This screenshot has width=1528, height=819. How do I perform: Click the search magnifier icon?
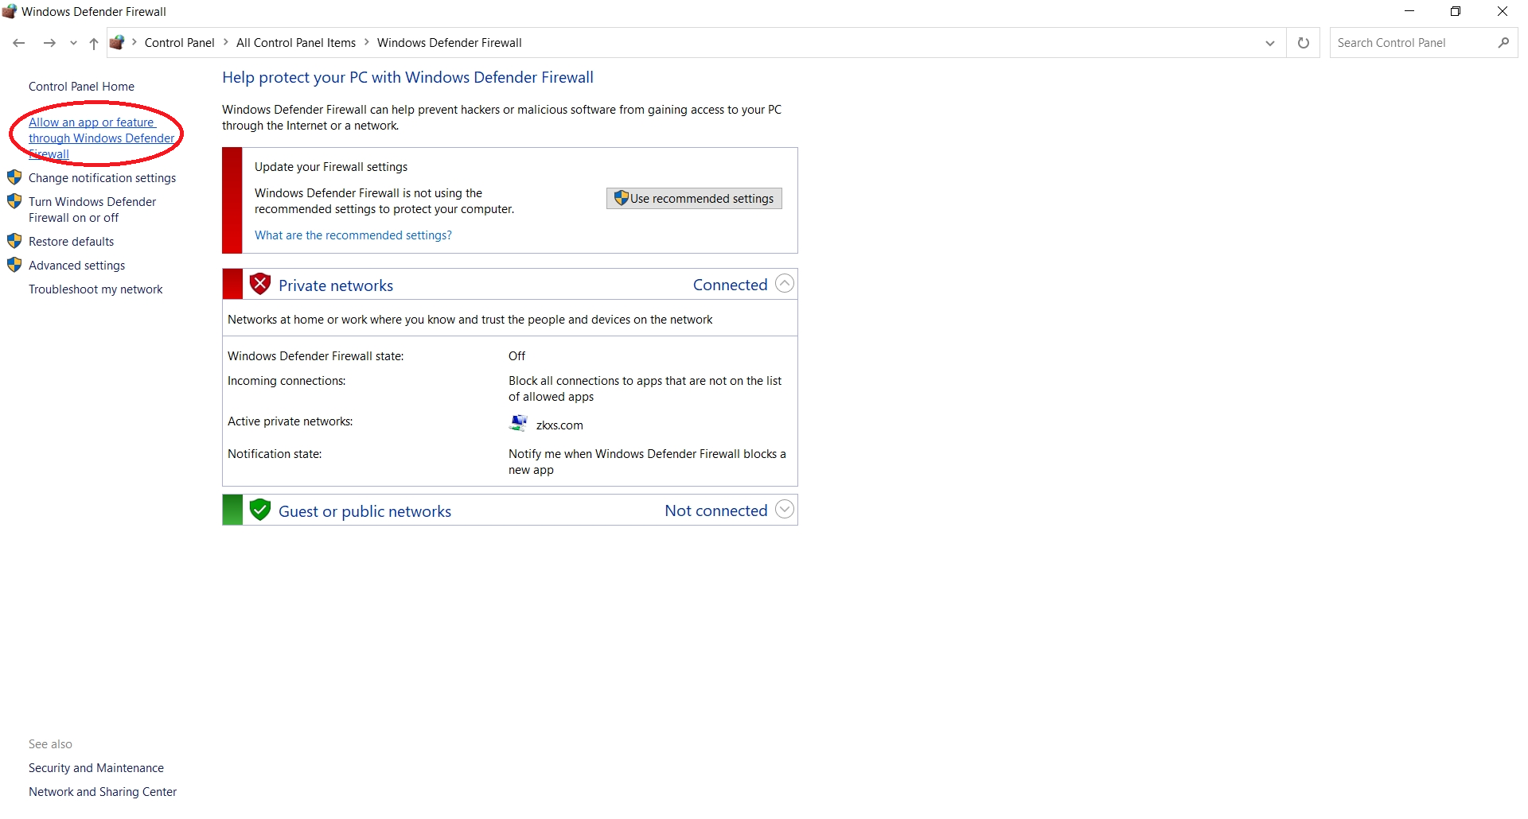[x=1503, y=43]
